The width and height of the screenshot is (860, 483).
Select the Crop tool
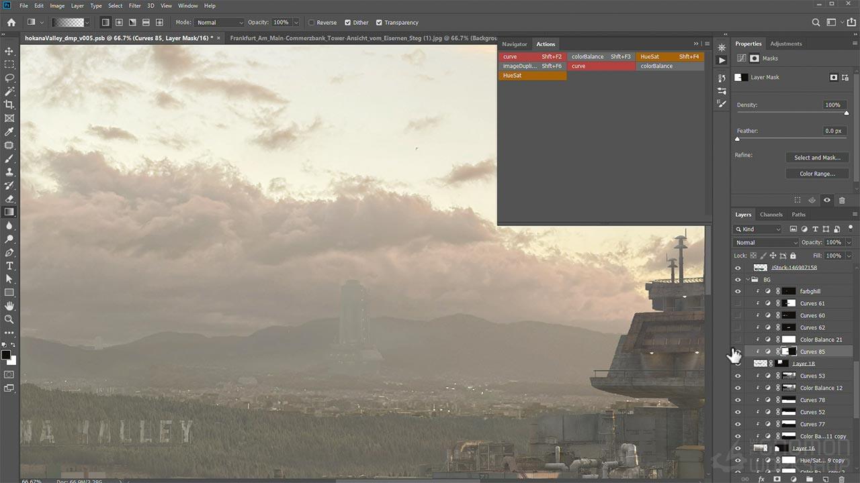pyautogui.click(x=9, y=105)
